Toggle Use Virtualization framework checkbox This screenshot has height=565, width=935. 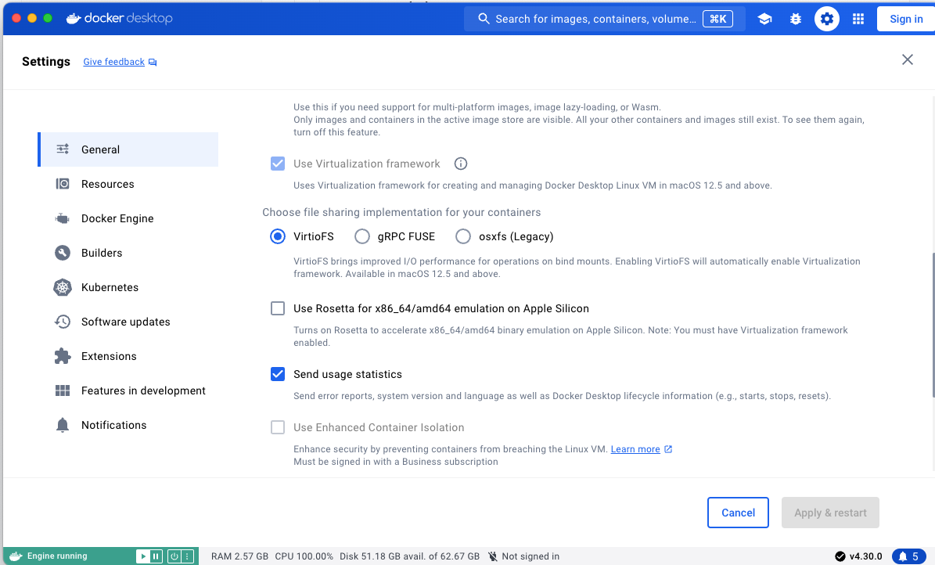click(x=278, y=164)
